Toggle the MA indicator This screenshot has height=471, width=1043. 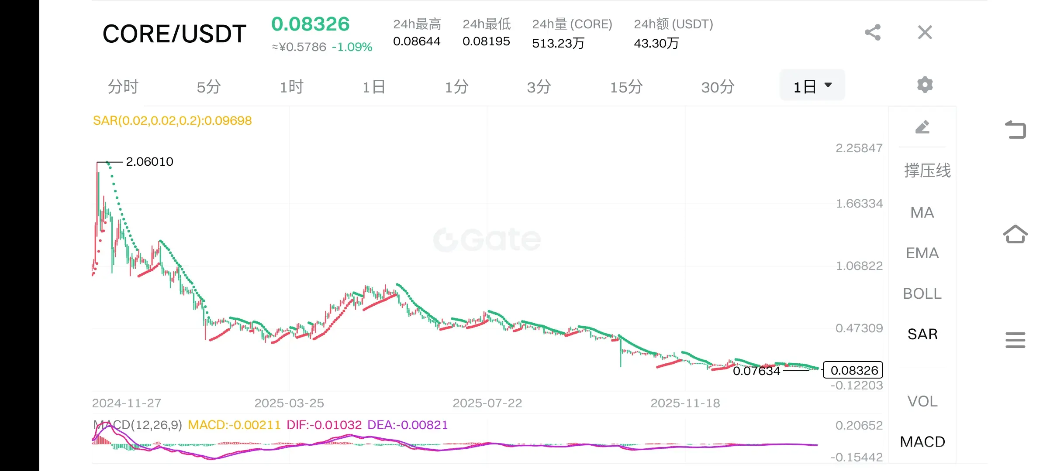(x=922, y=212)
